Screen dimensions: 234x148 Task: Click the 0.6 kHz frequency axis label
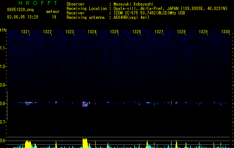(x=3, y=141)
